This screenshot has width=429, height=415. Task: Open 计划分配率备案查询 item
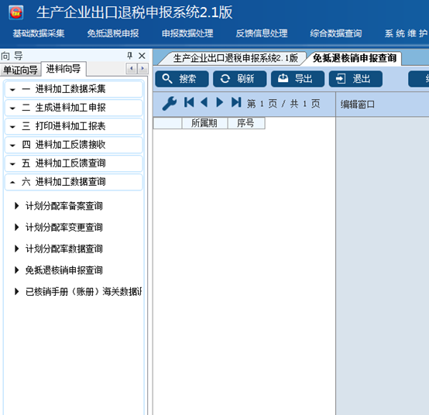pos(64,206)
